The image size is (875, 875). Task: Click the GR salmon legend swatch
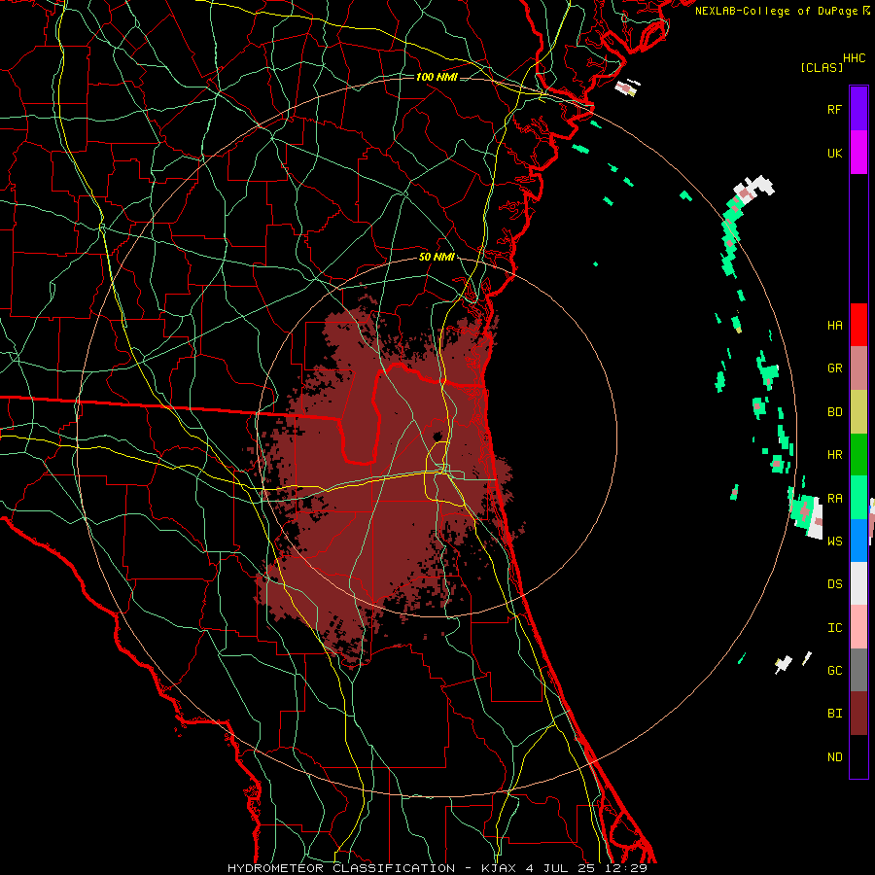pyautogui.click(x=858, y=368)
